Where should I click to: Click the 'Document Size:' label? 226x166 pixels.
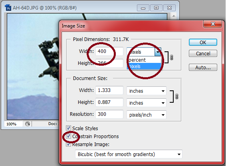coord(90,78)
